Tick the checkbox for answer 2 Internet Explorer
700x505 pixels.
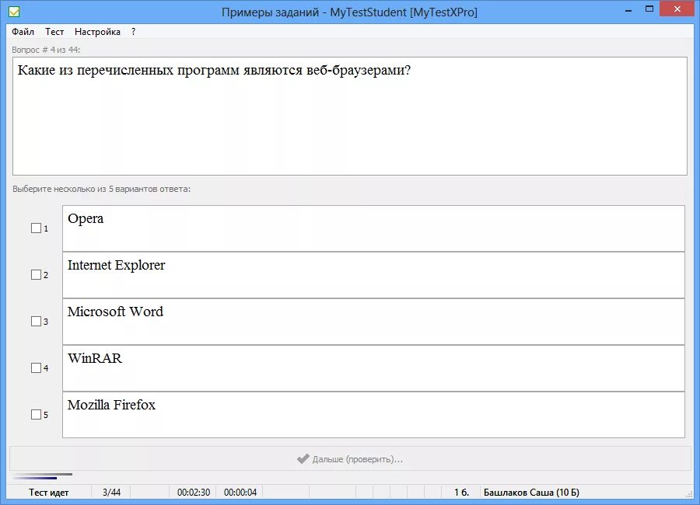tap(36, 275)
